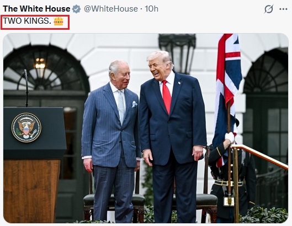Click the pocket square on pinstripe suit
This screenshot has width=292, height=226.
(135, 104)
